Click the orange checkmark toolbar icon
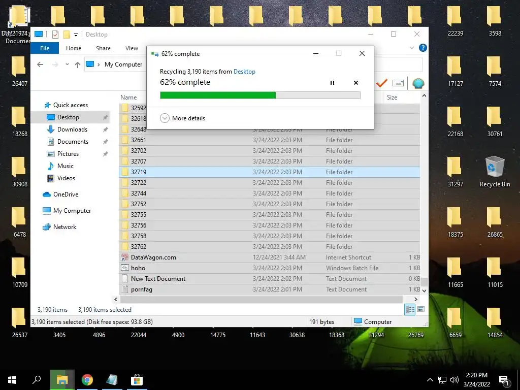520x390 pixels. [382, 83]
